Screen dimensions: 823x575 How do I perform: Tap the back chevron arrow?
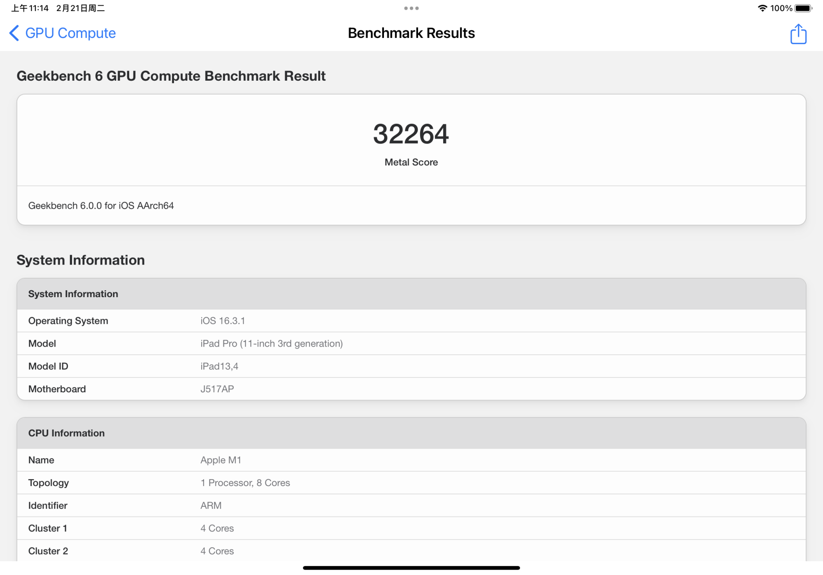point(14,33)
